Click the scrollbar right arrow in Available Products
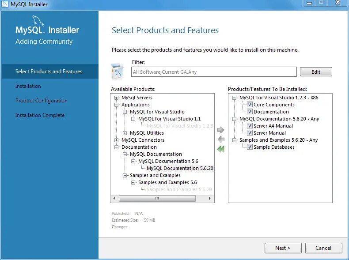 210,198
